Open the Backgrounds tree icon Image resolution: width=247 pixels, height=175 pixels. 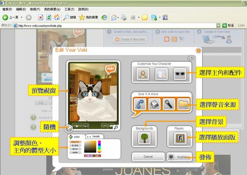pos(144,138)
